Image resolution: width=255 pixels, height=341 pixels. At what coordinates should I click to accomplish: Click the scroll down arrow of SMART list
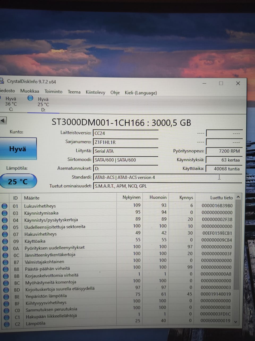tap(236, 322)
